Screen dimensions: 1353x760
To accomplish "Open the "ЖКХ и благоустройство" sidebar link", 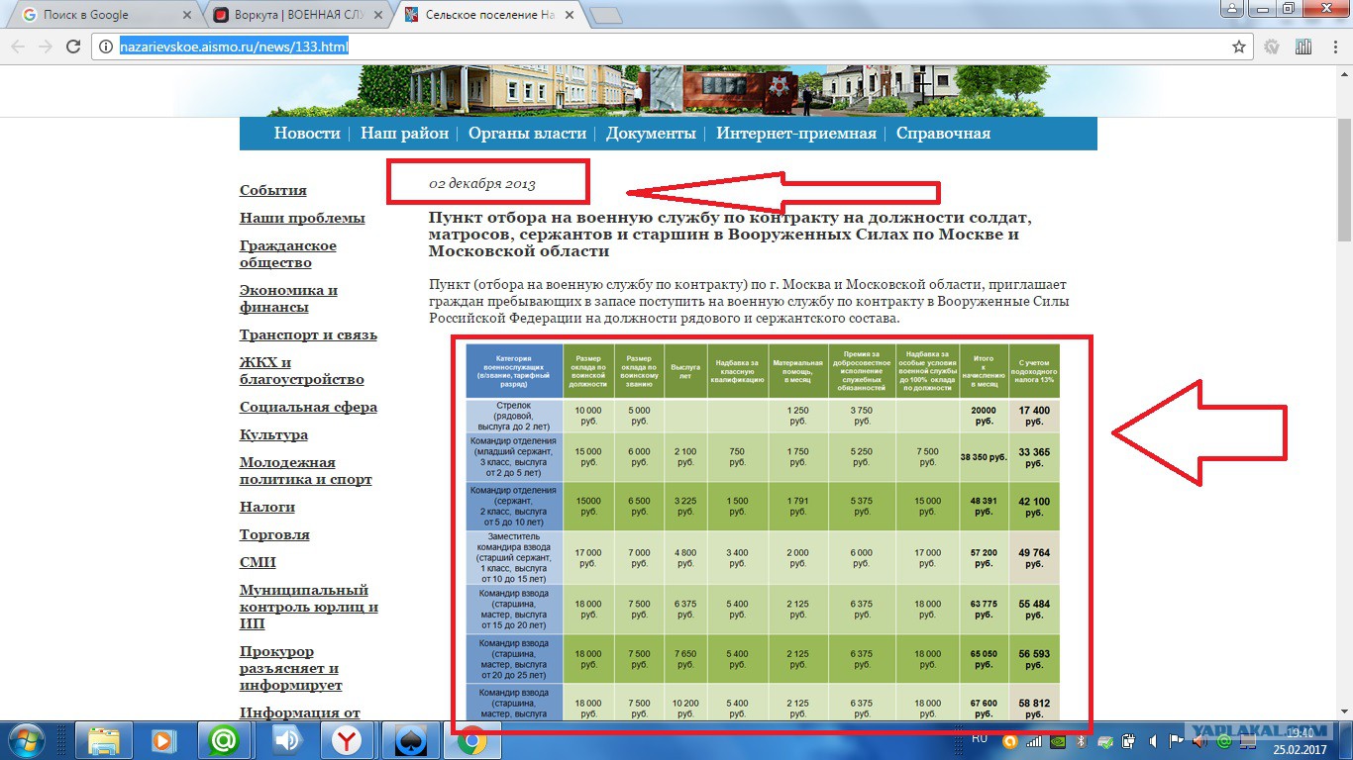I will coord(302,371).
